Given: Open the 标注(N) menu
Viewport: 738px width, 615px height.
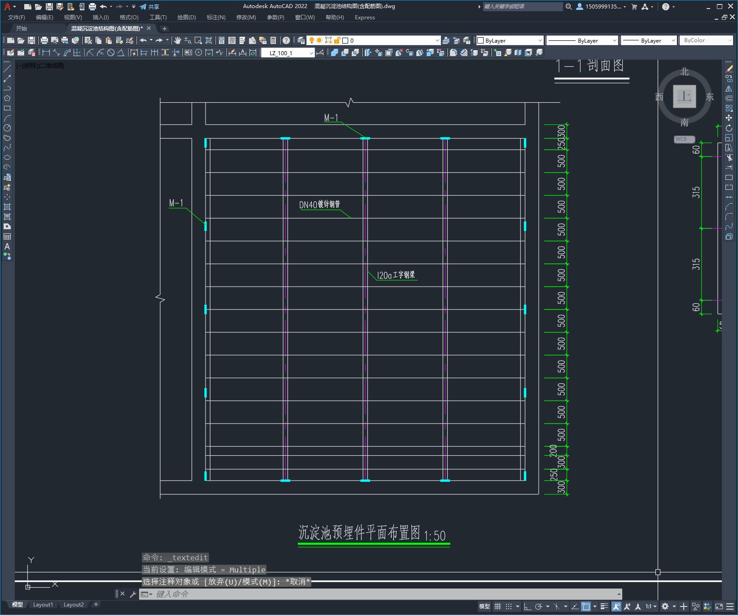Looking at the screenshot, I should (x=216, y=17).
